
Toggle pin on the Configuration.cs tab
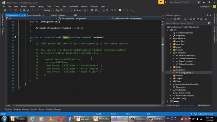[x=22, y=15]
